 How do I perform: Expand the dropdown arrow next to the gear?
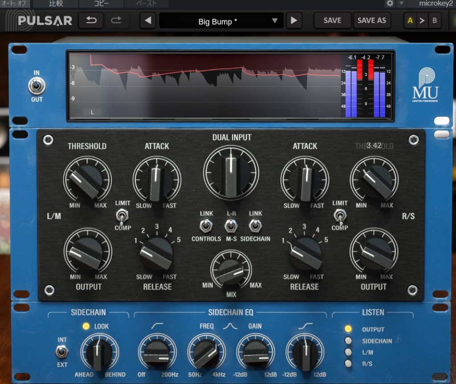point(401,4)
